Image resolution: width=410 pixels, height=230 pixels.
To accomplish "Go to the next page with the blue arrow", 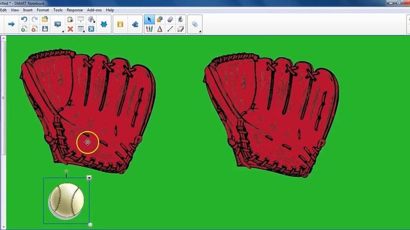I will click(12, 24).
